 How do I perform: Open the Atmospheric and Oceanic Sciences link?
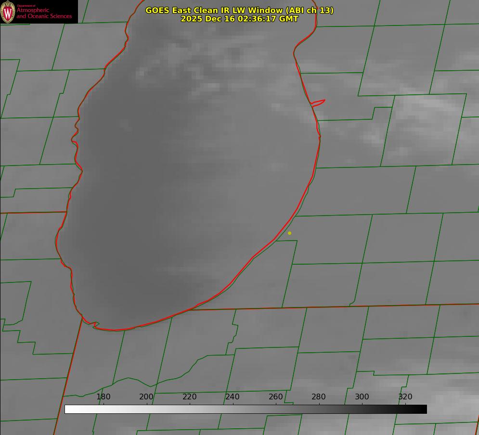point(44,13)
